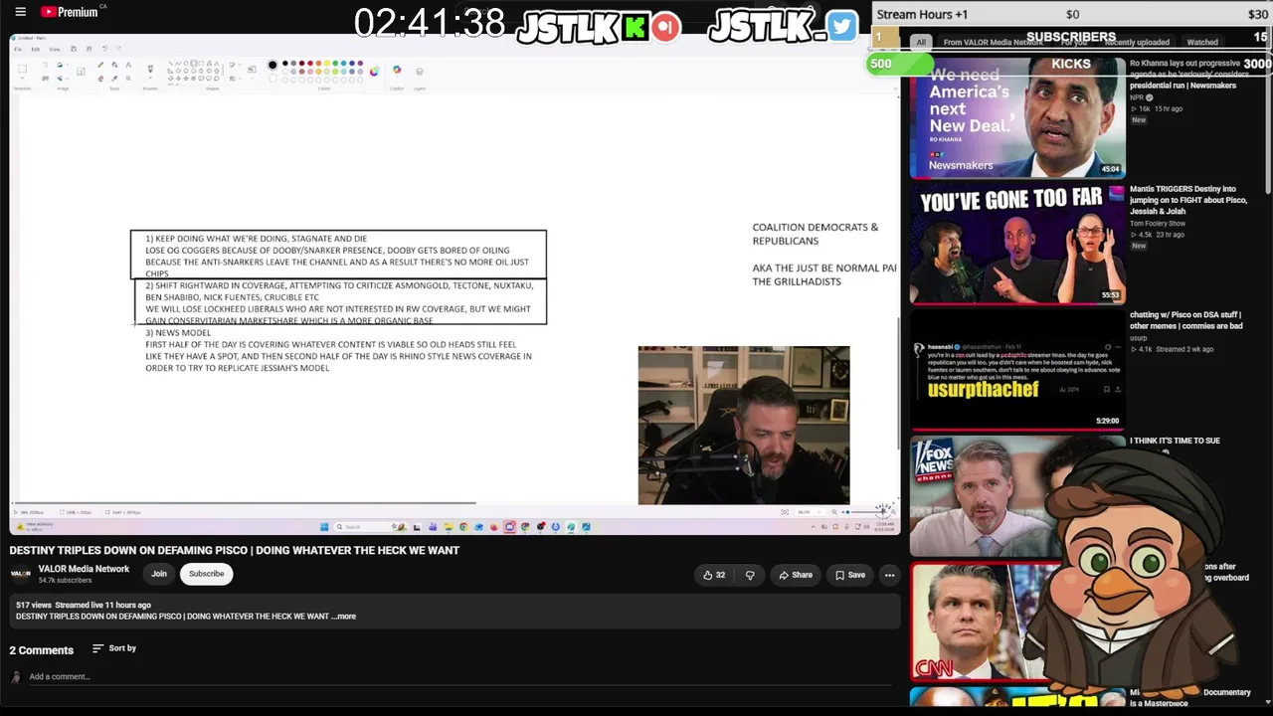Go to YouTube Premium home logo

pyautogui.click(x=70, y=12)
